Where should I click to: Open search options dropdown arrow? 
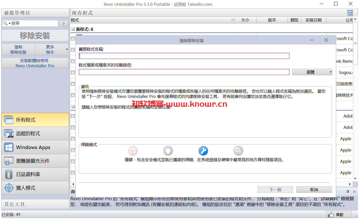(x=10, y=23)
